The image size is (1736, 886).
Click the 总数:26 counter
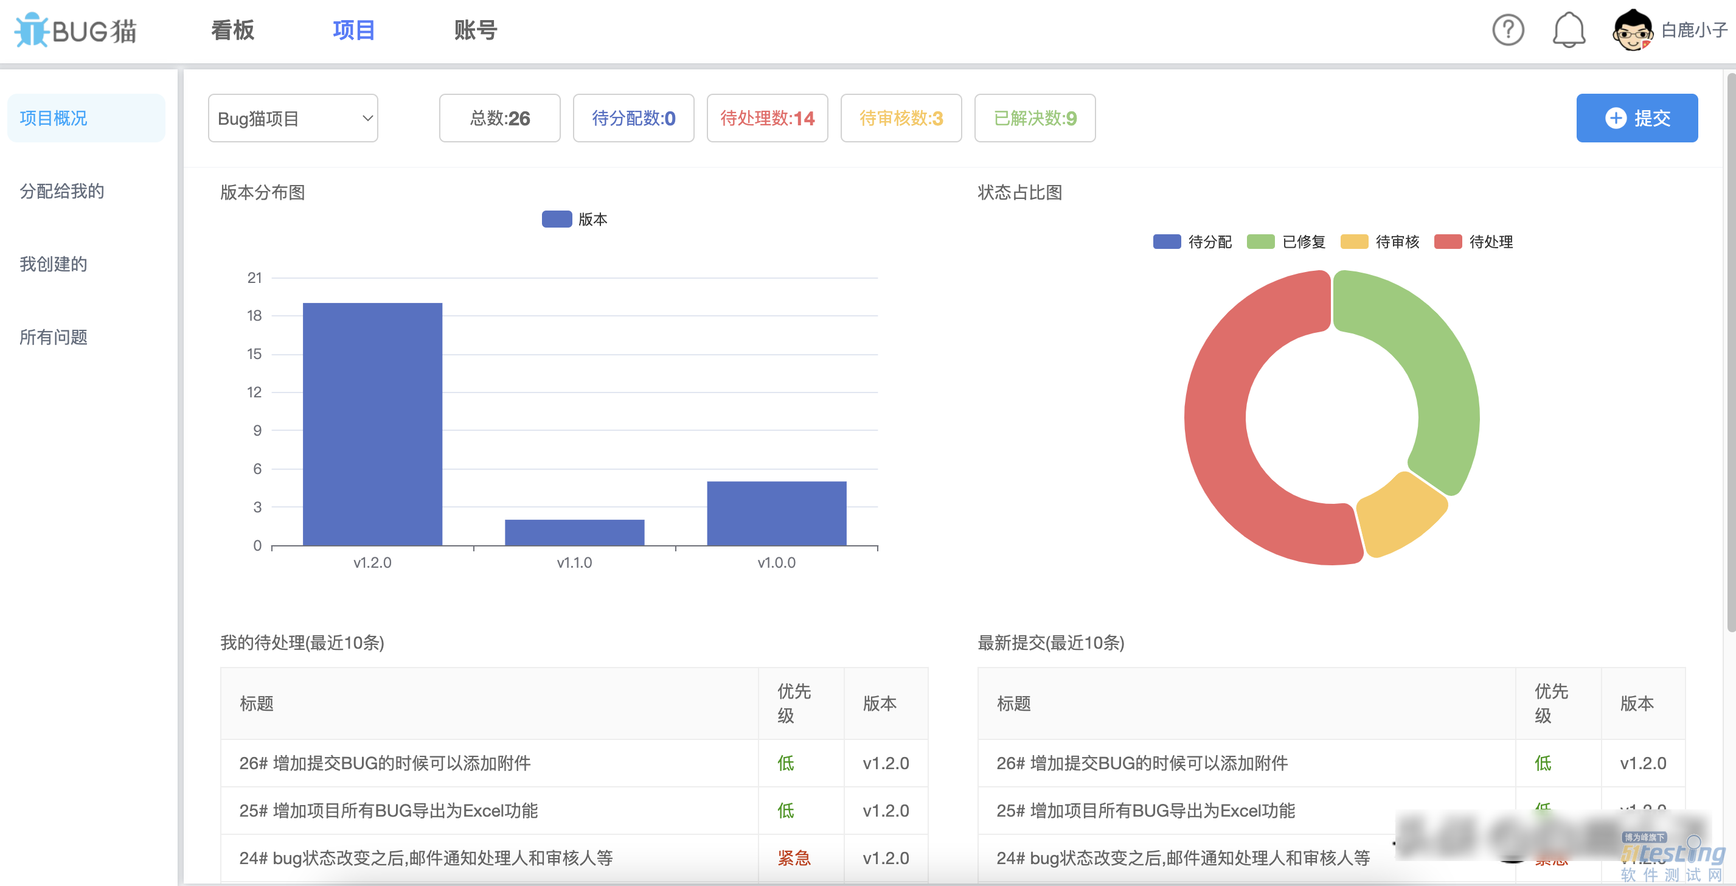click(499, 118)
